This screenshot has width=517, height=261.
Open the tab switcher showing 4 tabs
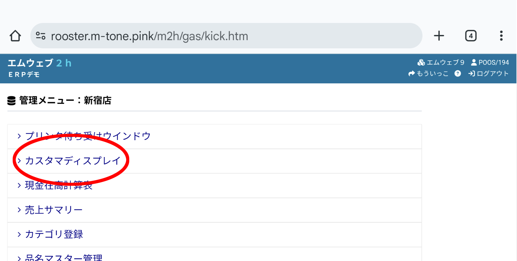(x=470, y=36)
